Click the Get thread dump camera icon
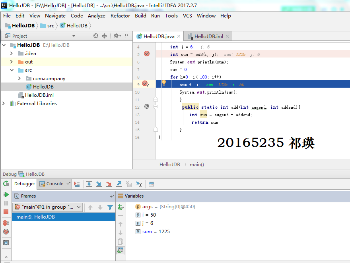Viewport: 350px width, 263px height. tap(6, 243)
